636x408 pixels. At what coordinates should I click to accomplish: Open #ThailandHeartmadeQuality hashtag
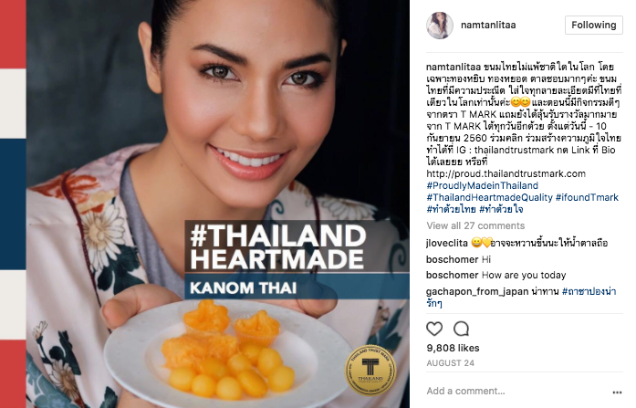[490, 197]
